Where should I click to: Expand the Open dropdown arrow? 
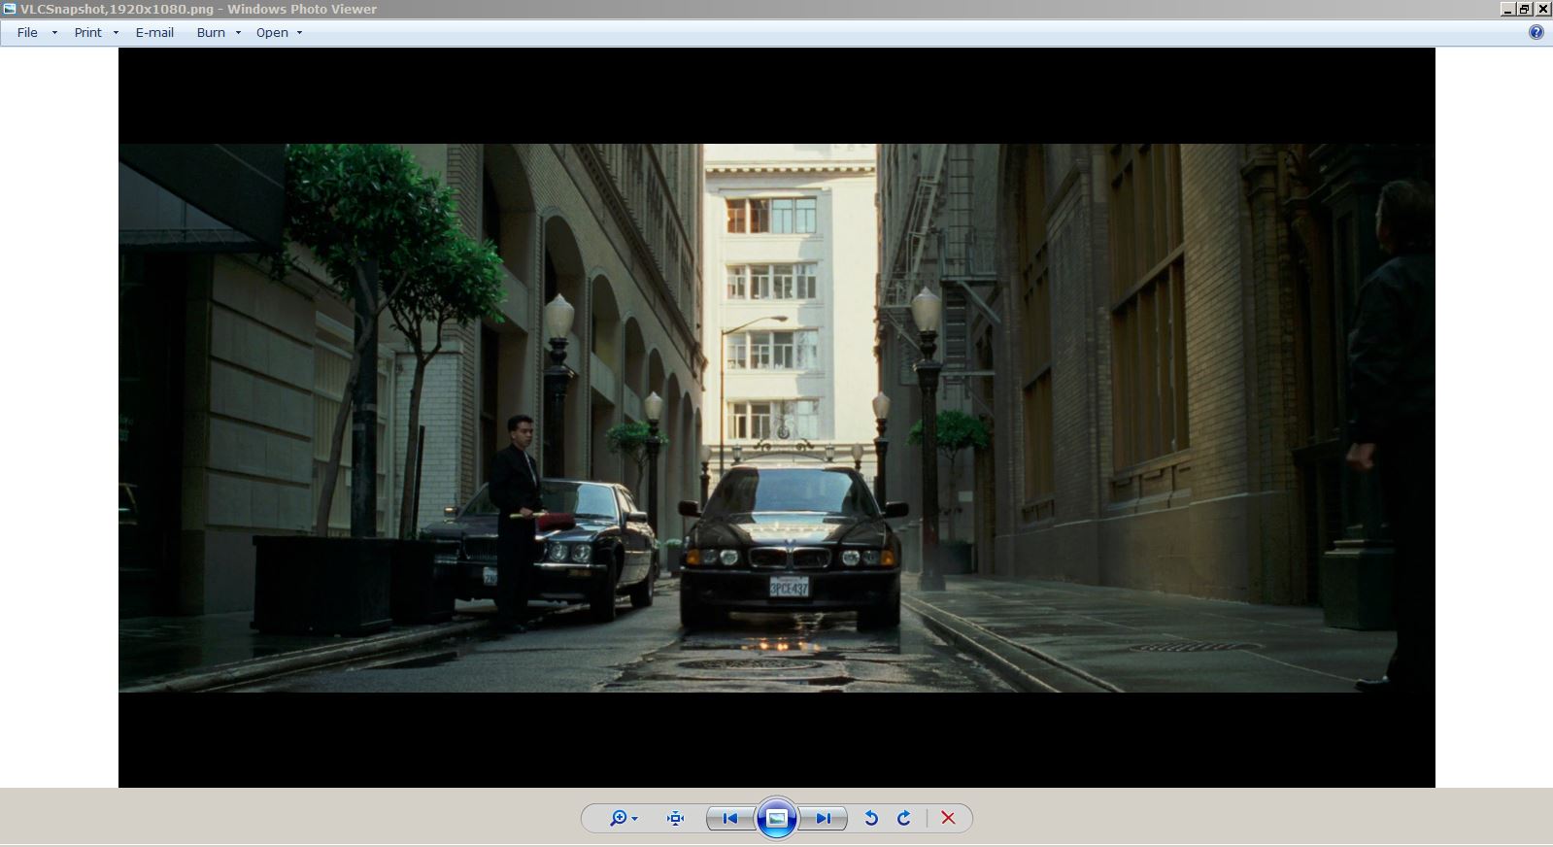coord(299,33)
